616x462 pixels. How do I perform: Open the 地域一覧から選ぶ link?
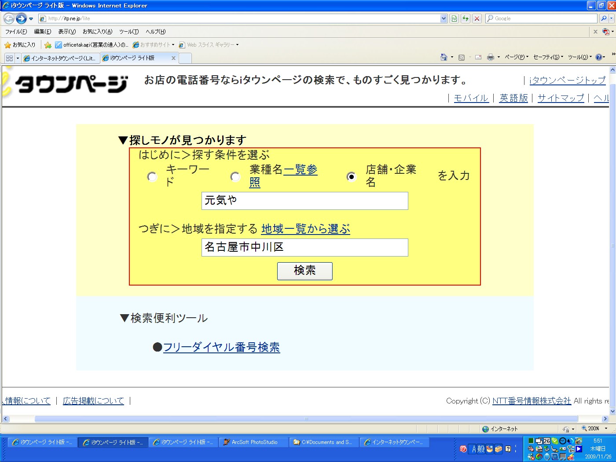(x=306, y=229)
